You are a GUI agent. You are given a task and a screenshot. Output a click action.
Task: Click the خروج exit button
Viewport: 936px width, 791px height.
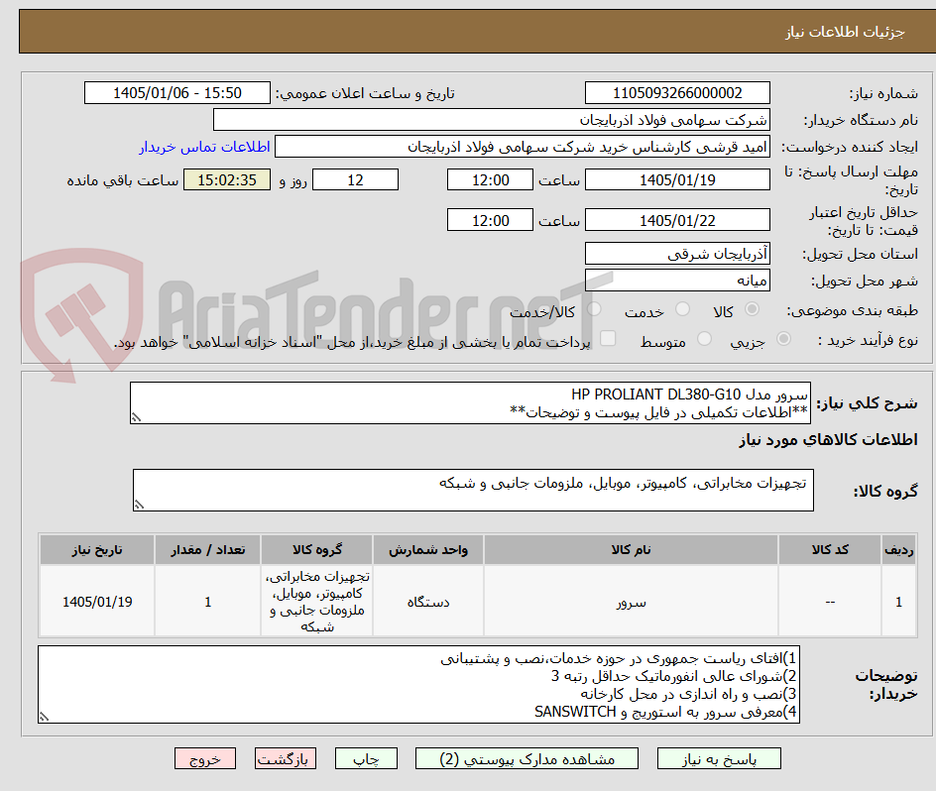204,758
